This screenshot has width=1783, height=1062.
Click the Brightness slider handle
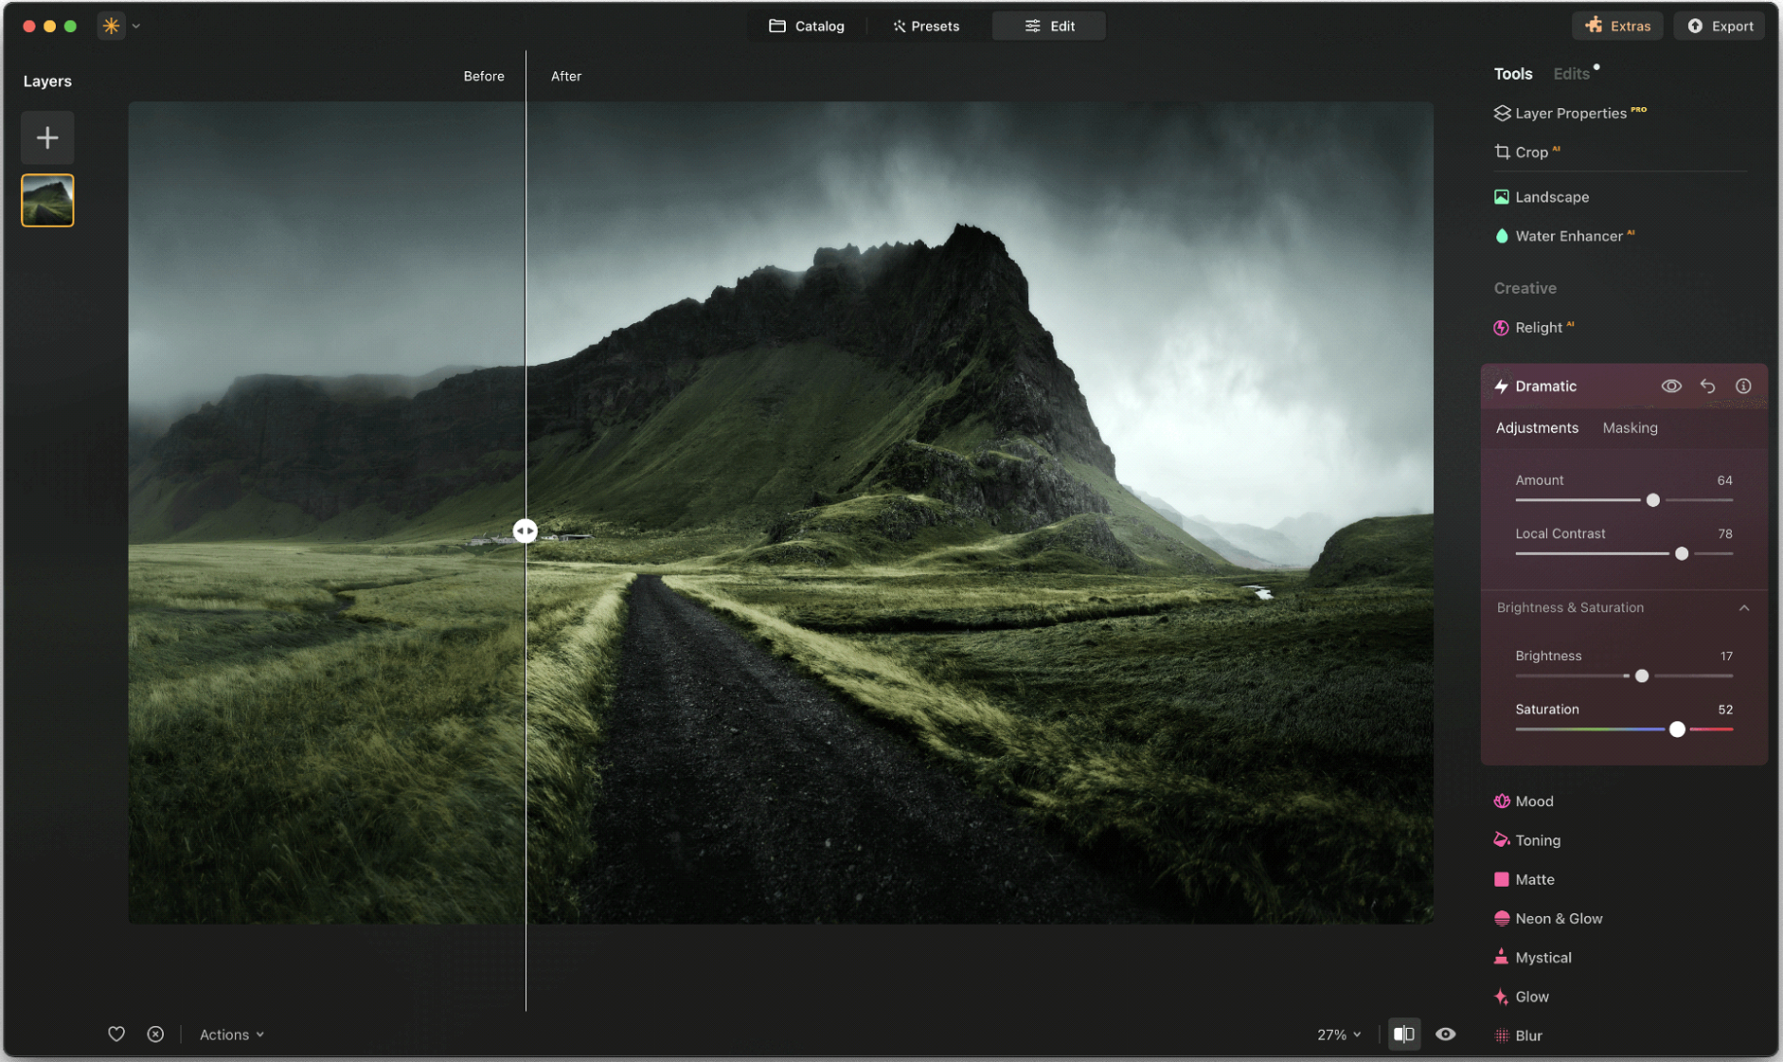[x=1642, y=676]
